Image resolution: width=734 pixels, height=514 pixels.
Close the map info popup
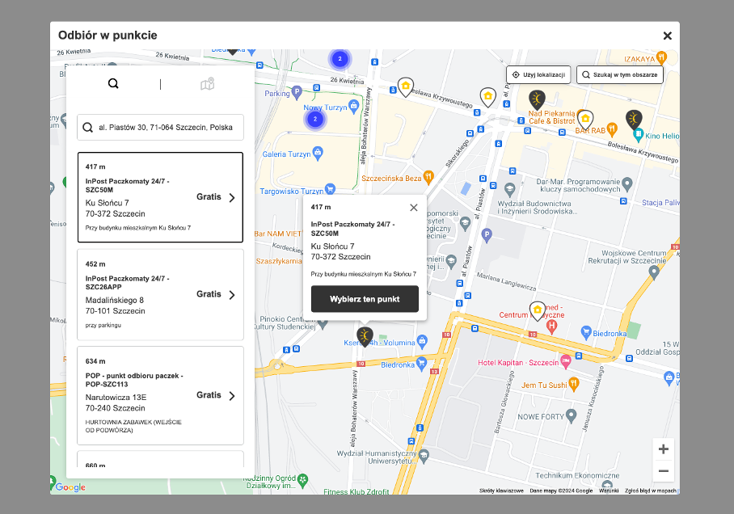click(414, 208)
